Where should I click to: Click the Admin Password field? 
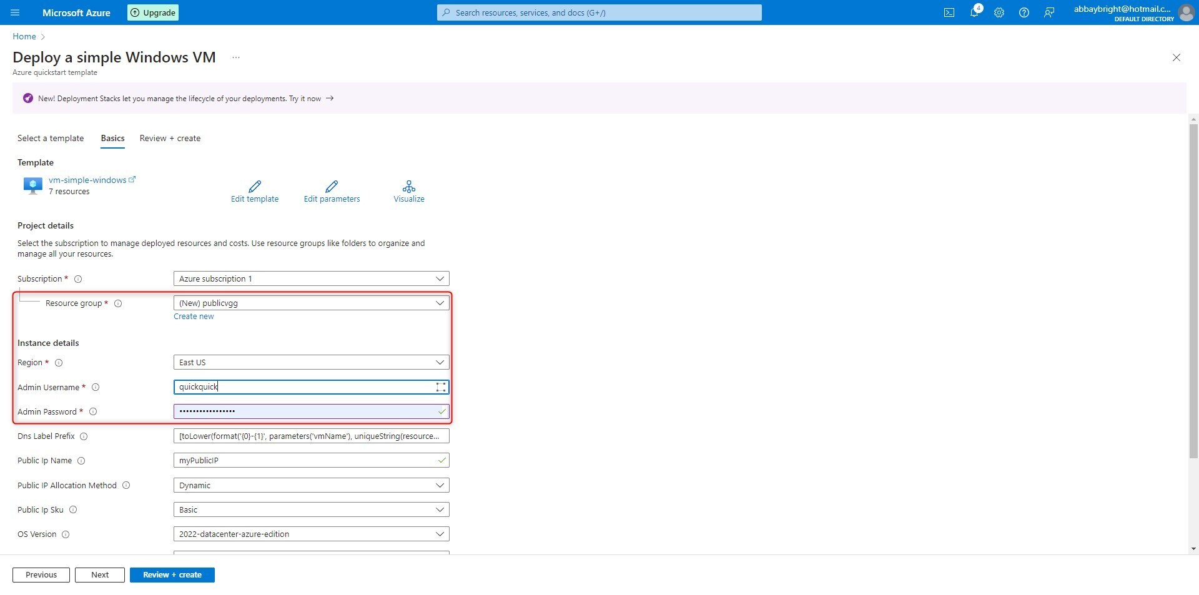coord(311,411)
